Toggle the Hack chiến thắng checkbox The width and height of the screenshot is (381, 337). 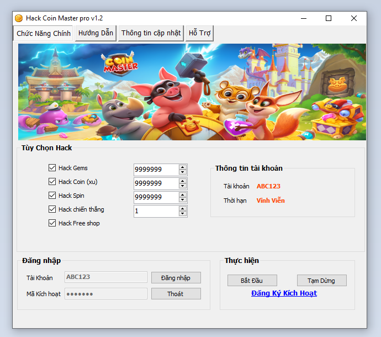[x=52, y=209]
